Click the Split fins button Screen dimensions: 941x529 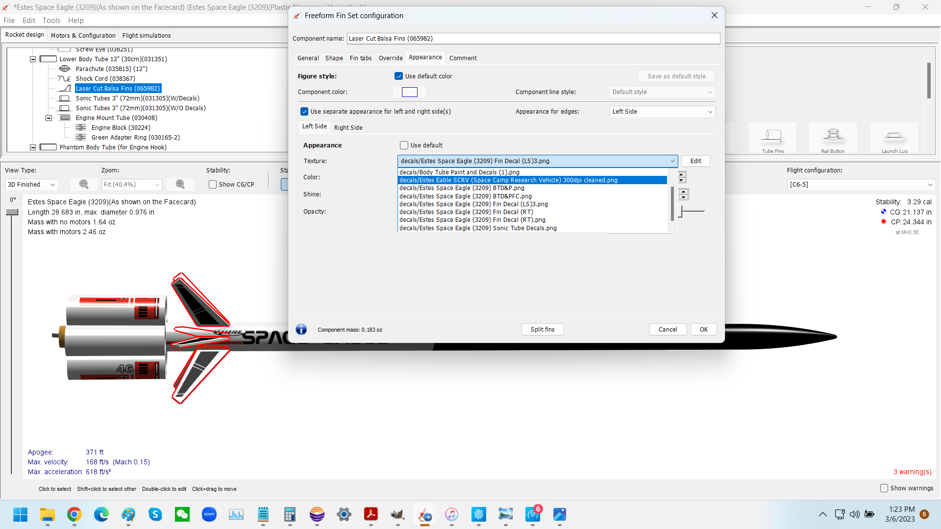542,329
